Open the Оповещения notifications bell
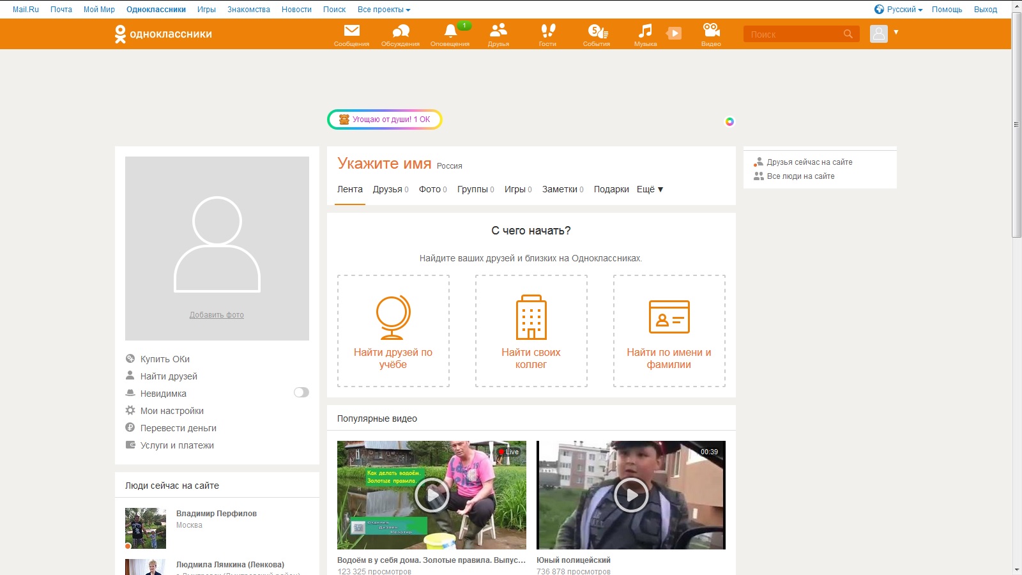The width and height of the screenshot is (1022, 575). click(450, 31)
